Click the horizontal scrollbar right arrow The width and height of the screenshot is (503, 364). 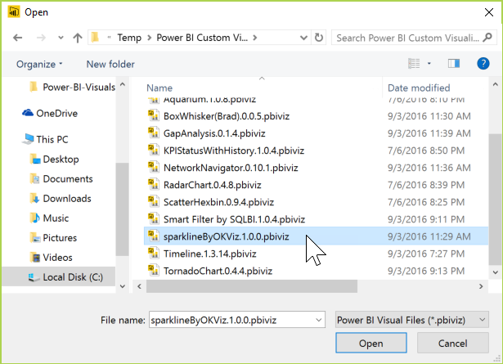coord(481,286)
